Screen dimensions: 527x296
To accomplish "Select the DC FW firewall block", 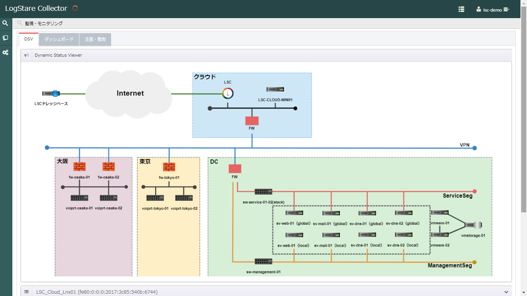I will pyautogui.click(x=235, y=169).
